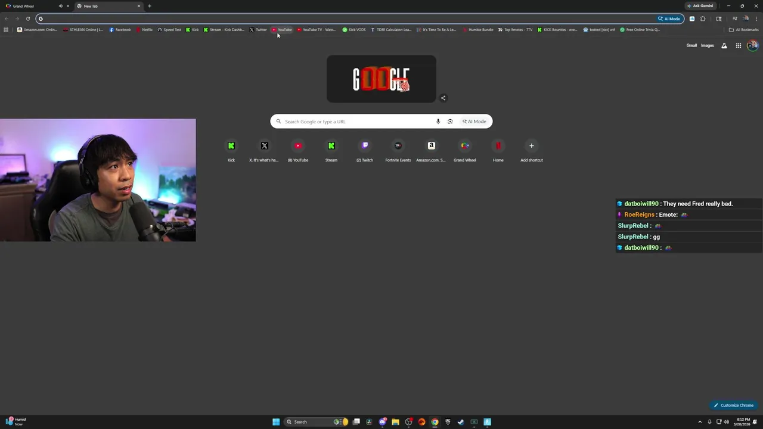Open the Twitch shortcut tile
This screenshot has width=763, height=429.
(x=365, y=150)
